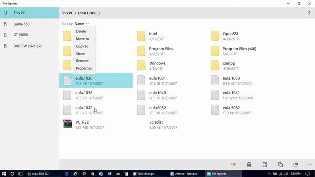Click the trash delete icon in bottom toolbar
The height and width of the screenshot is (177, 315).
point(249,165)
